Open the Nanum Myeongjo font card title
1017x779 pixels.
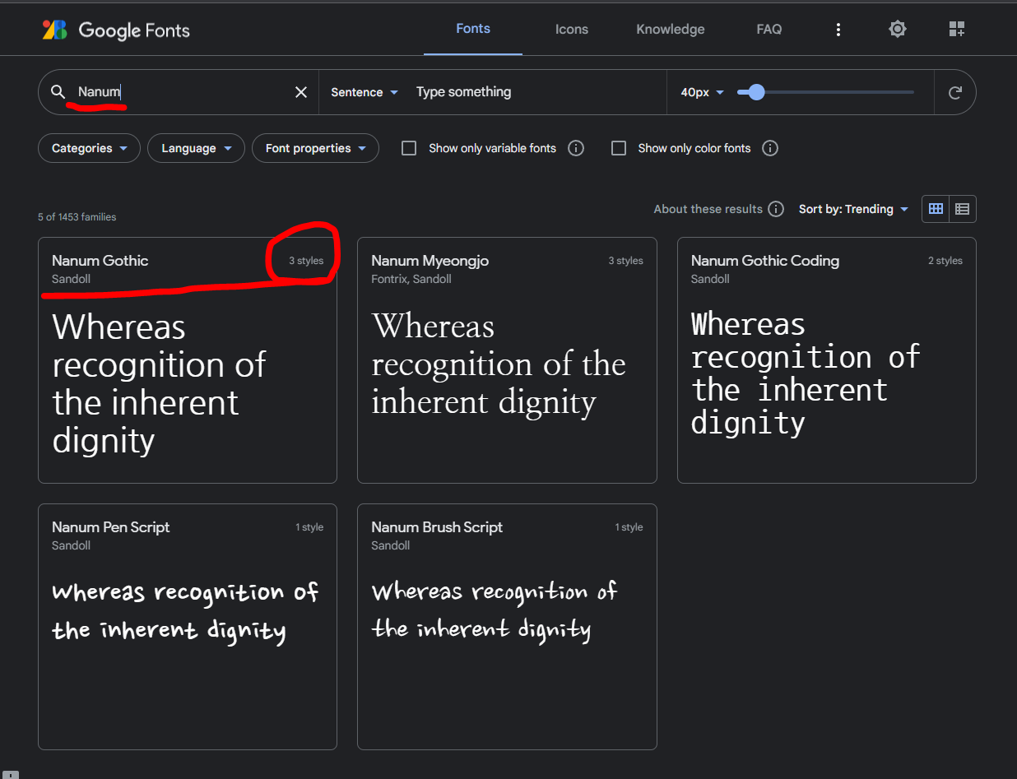pyautogui.click(x=430, y=261)
